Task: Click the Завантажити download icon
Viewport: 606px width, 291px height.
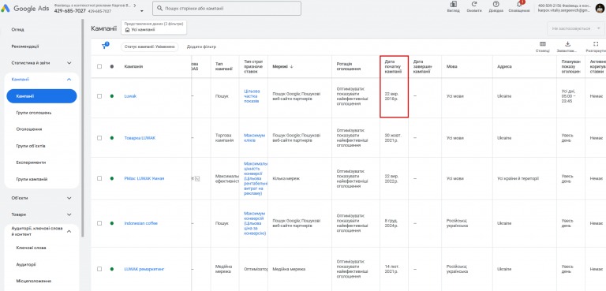Action: pos(568,44)
